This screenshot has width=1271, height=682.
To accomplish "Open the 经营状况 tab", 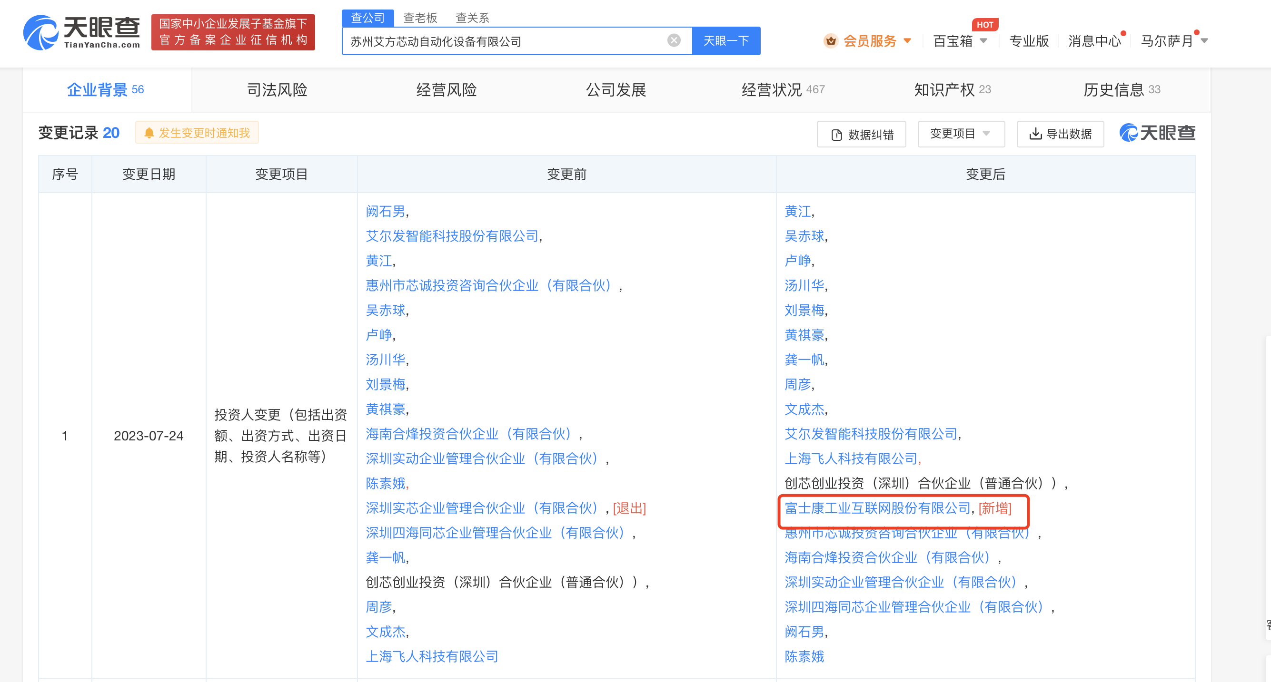I will click(x=783, y=90).
